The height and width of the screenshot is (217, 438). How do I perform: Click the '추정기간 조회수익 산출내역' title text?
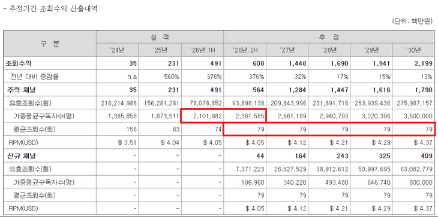53,8
